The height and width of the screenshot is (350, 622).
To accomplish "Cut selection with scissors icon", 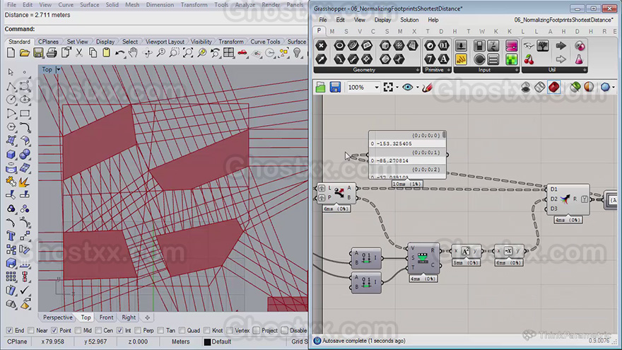I will tap(79, 53).
